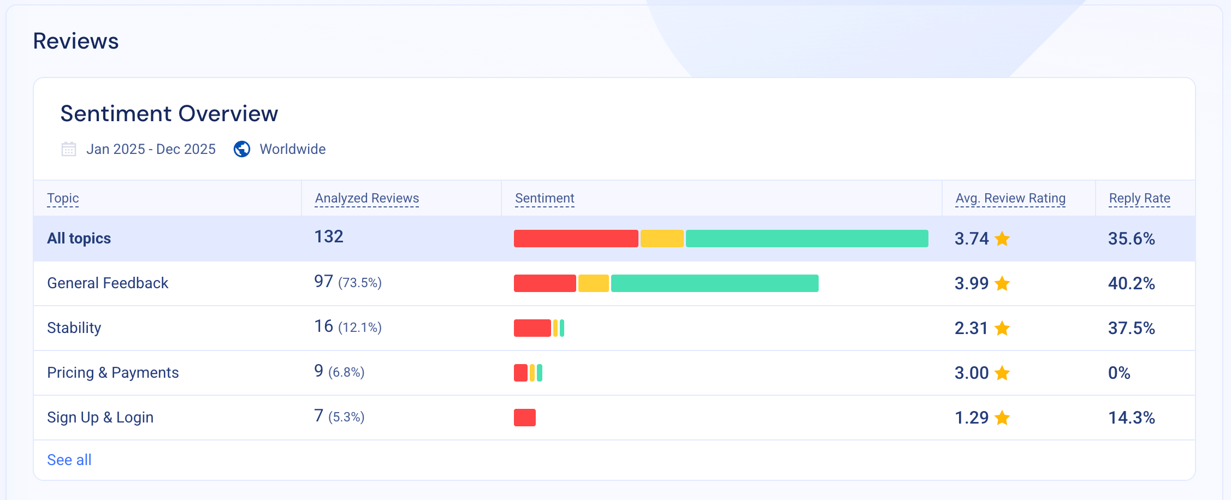The image size is (1231, 500).
Task: Sort by the Analyzed Reviews column header
Action: [366, 198]
